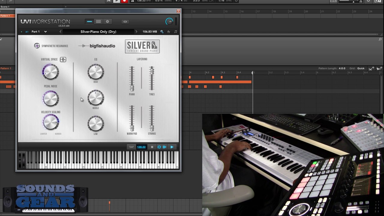This screenshot has width=384, height=216.
Task: Start UVI transport playback
Action: pos(172,147)
